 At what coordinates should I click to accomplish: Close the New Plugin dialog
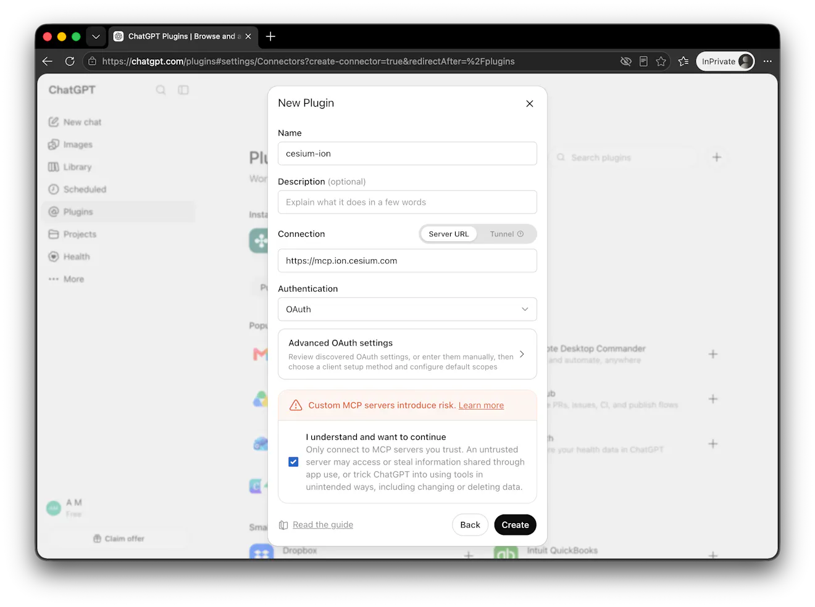point(529,104)
